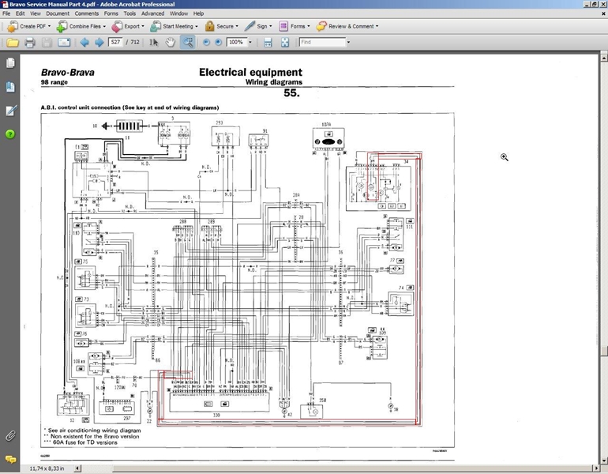Activate the Marquee Zoom tool

click(188, 42)
